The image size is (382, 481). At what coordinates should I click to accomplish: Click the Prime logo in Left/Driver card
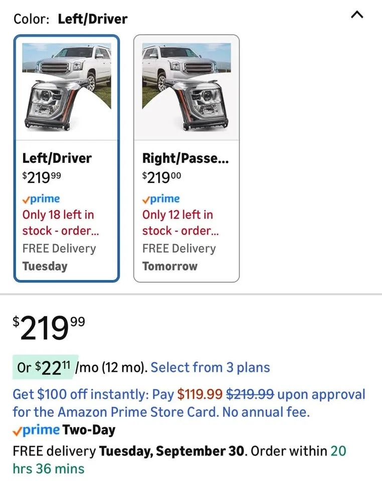pyautogui.click(x=41, y=199)
